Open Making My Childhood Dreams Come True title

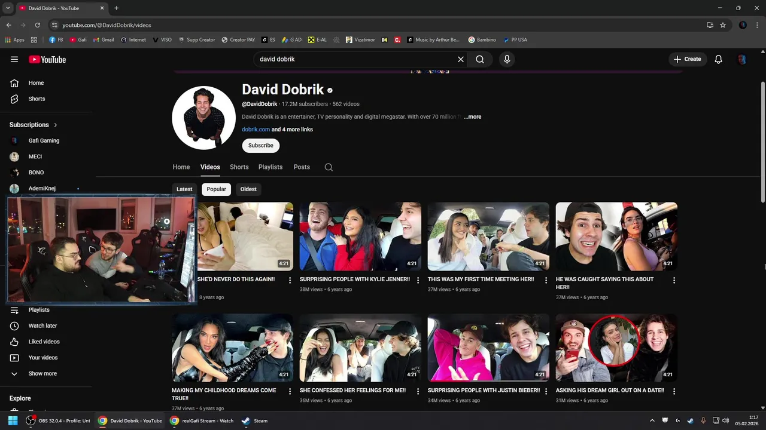coord(224,394)
